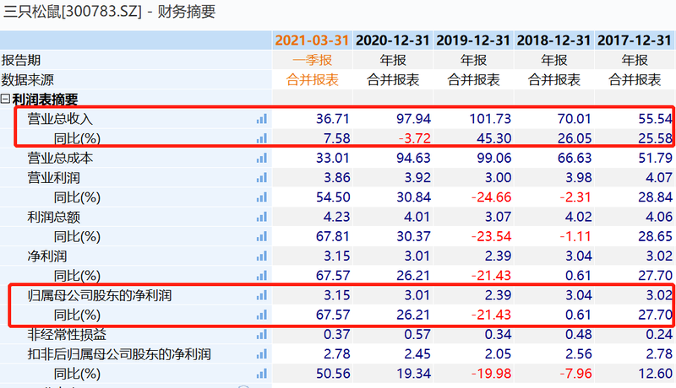Select the 扣非后归属母公司股东的净利润 row label

point(119,354)
